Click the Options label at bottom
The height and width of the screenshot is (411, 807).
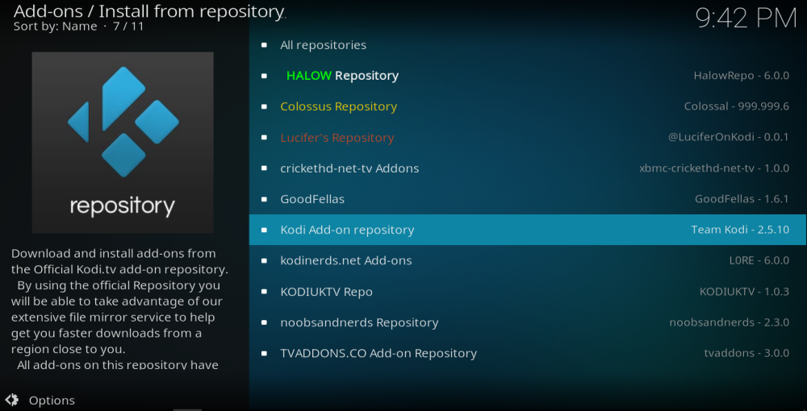point(52,401)
